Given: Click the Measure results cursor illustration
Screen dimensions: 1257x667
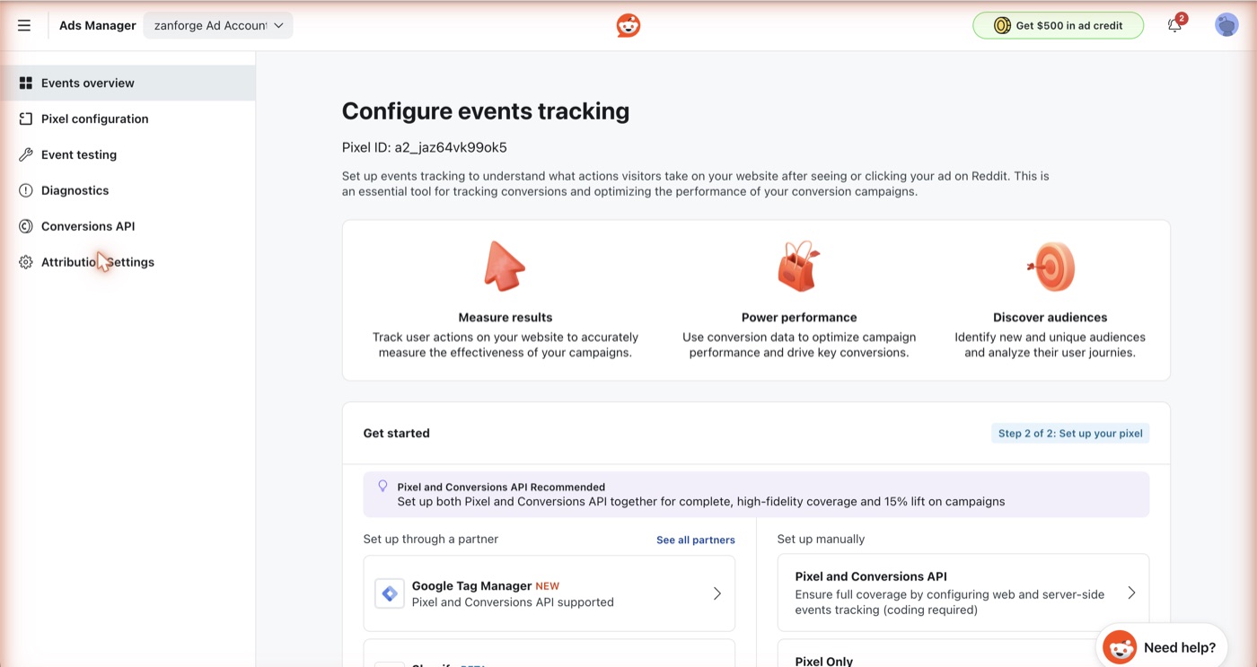Looking at the screenshot, I should [505, 266].
